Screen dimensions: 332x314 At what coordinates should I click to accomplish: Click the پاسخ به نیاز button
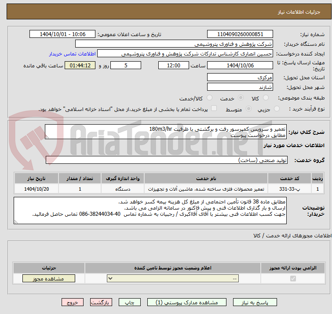point(255,303)
